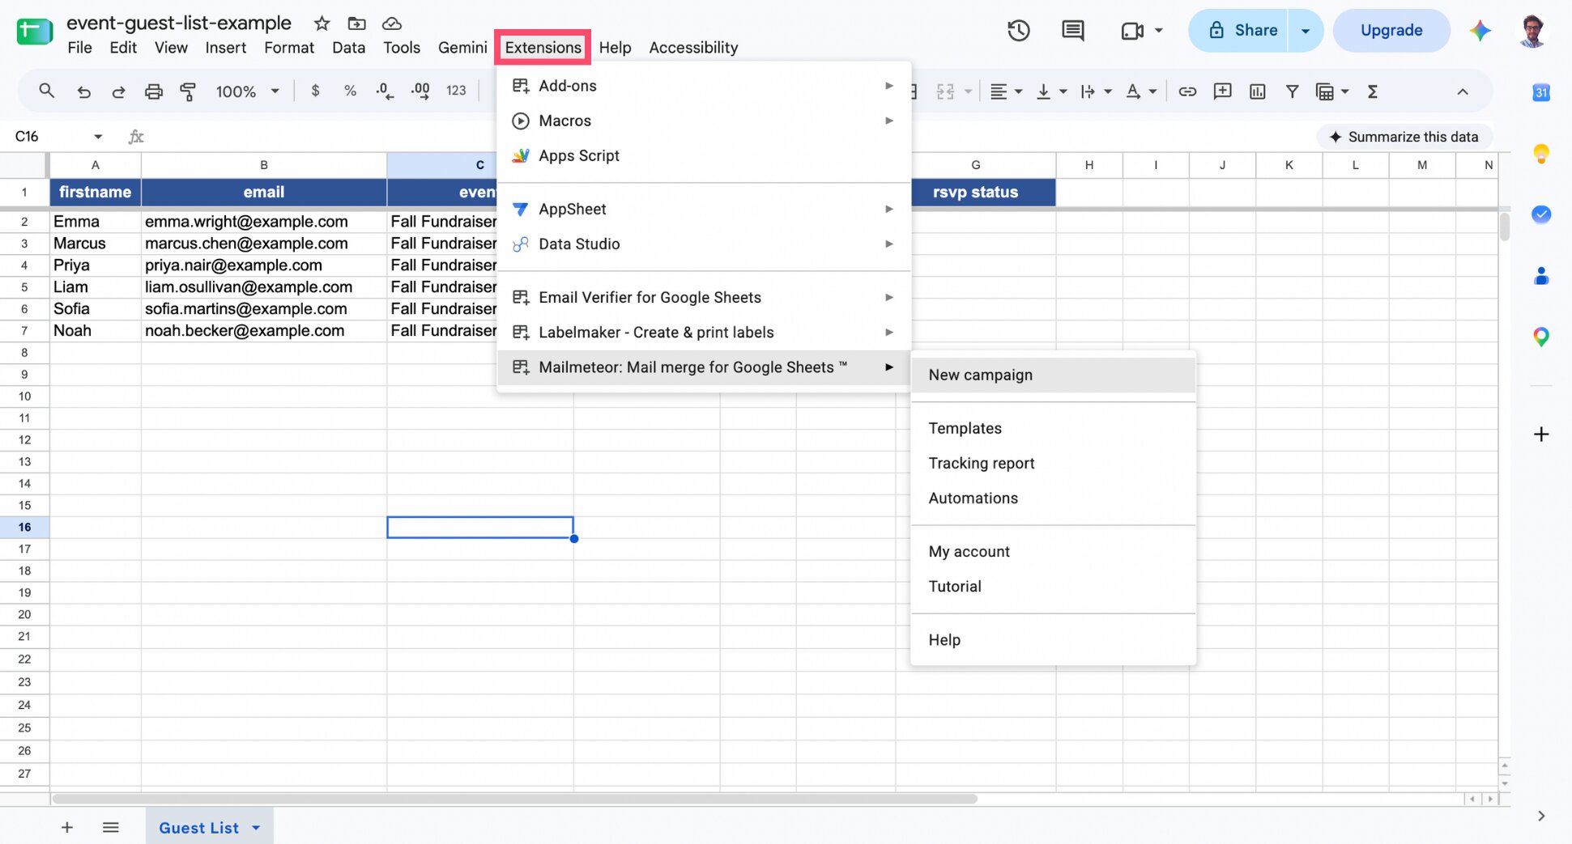Image resolution: width=1572 pixels, height=844 pixels.
Task: Click Summarize this data
Action: click(x=1404, y=137)
